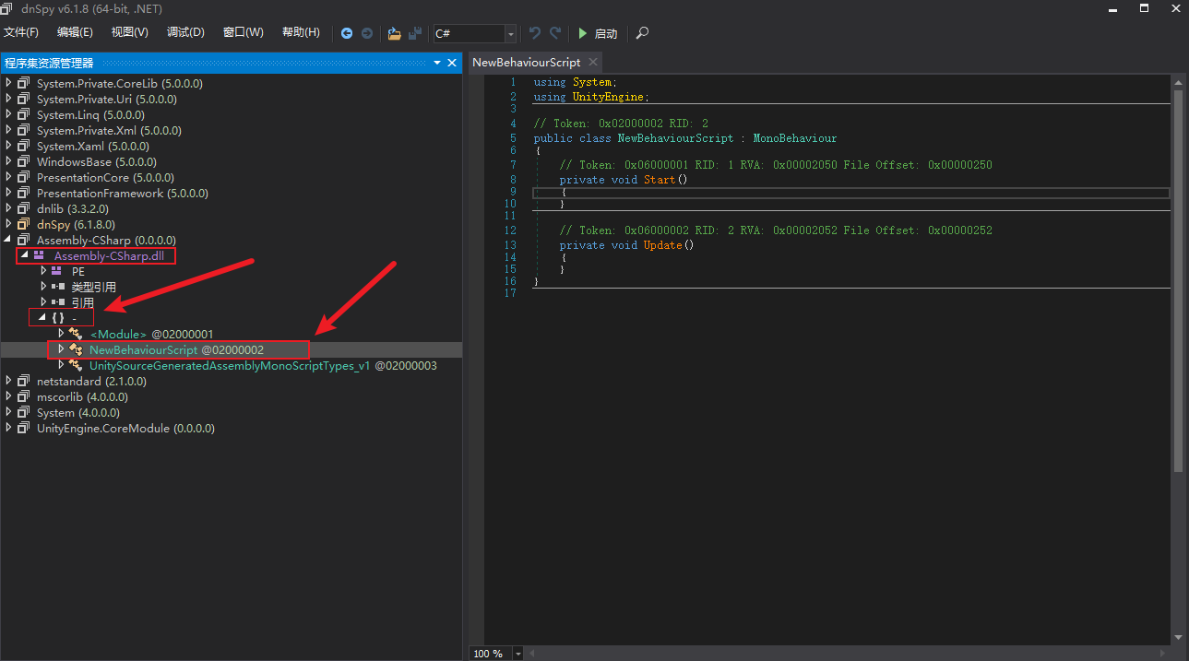
Task: Click the navigate back arrow icon
Action: pyautogui.click(x=347, y=33)
